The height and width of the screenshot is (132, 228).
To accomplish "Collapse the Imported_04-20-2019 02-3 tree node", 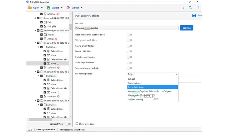I will click(x=35, y=31).
